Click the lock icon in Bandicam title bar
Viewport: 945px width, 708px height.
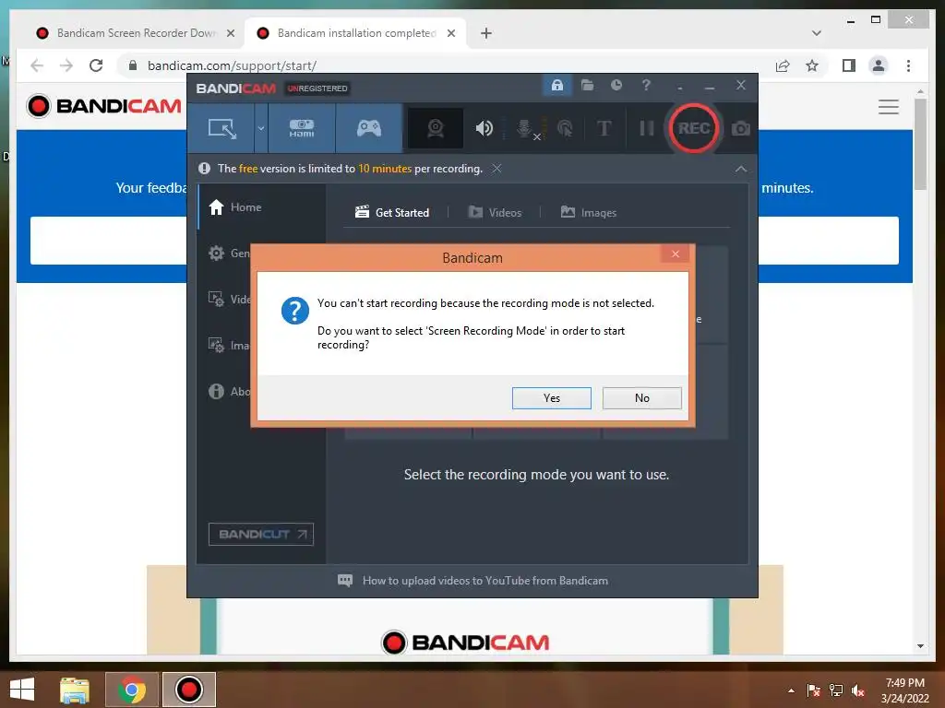556,86
